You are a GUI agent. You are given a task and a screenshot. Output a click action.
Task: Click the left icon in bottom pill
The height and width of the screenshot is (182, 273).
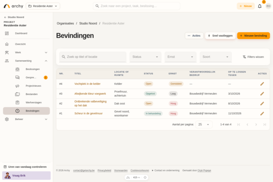click(x=128, y=177)
